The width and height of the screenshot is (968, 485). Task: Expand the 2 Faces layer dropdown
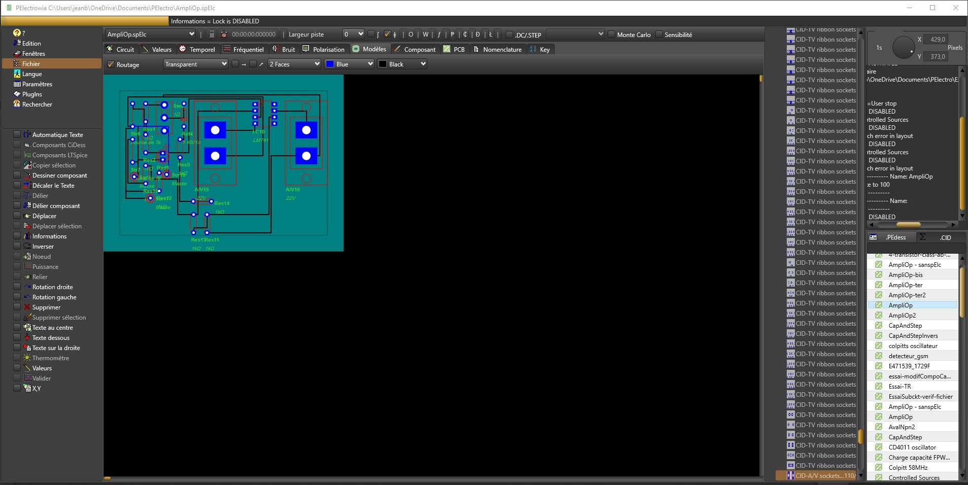click(294, 64)
